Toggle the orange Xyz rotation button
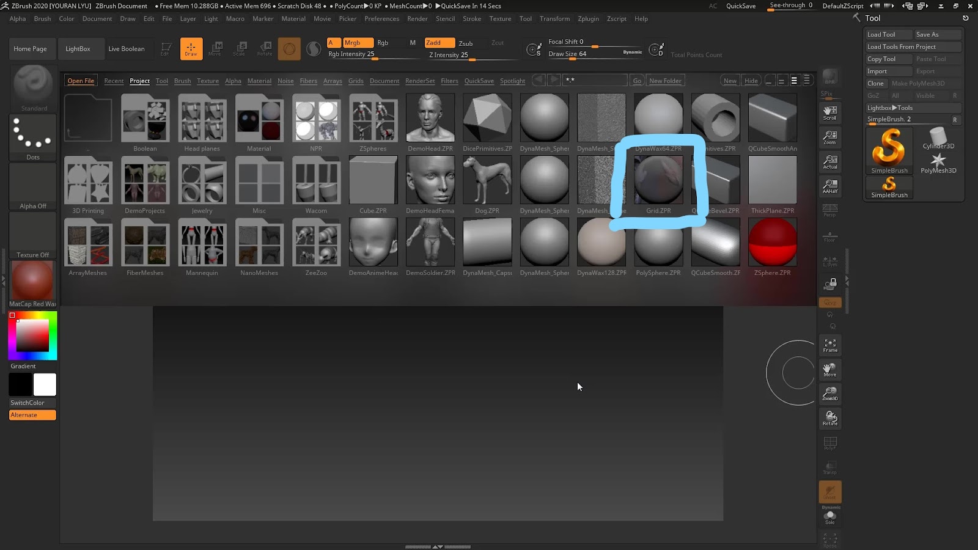This screenshot has height=550, width=978. [x=830, y=303]
